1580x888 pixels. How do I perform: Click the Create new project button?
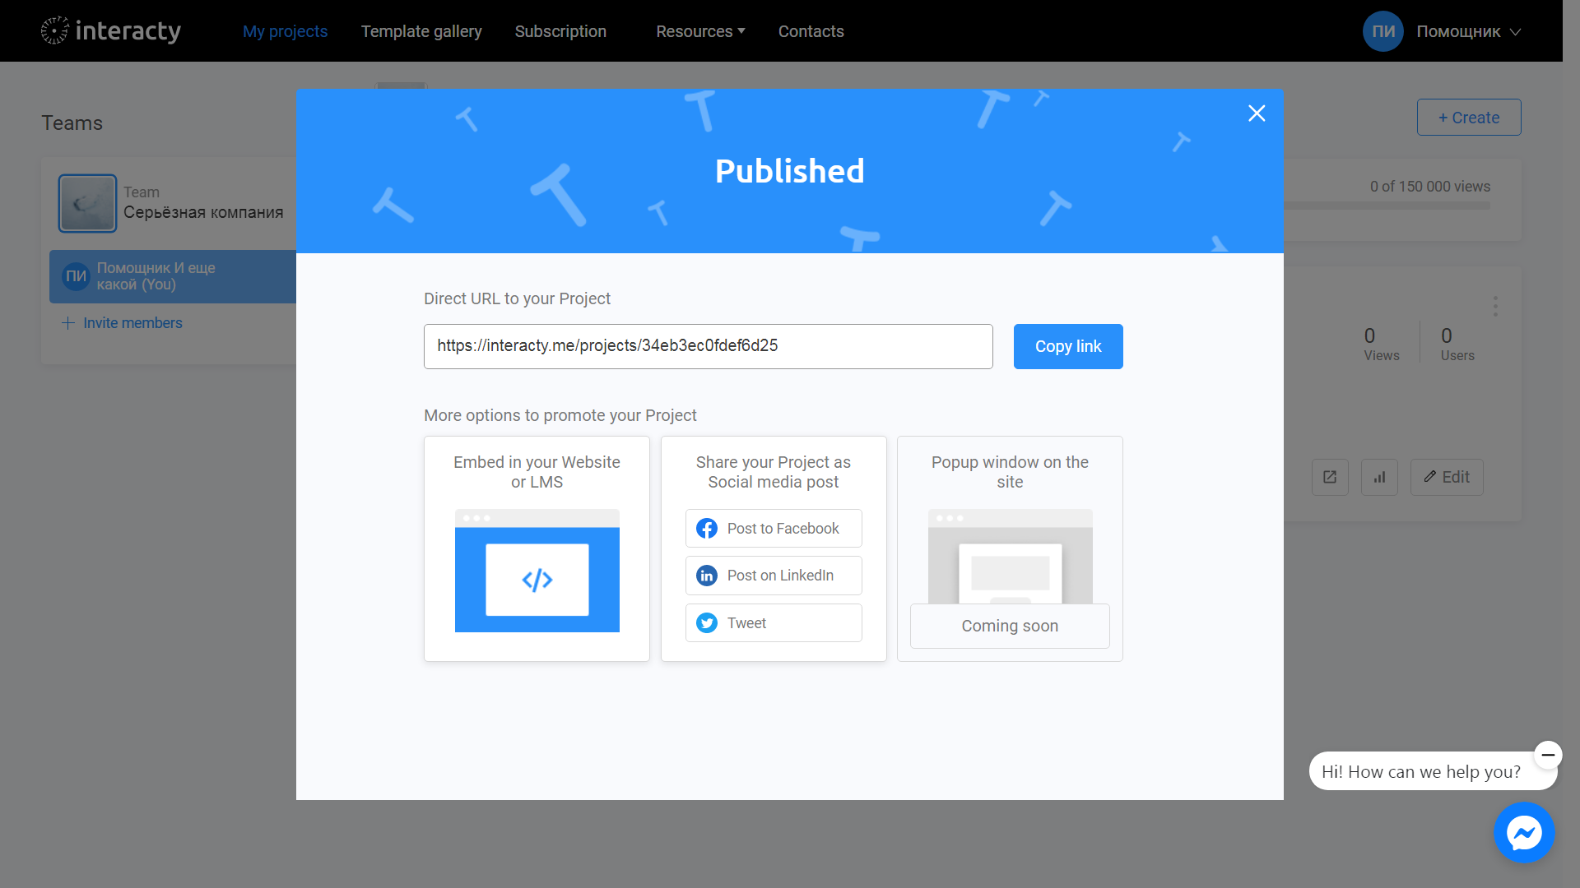[1468, 117]
